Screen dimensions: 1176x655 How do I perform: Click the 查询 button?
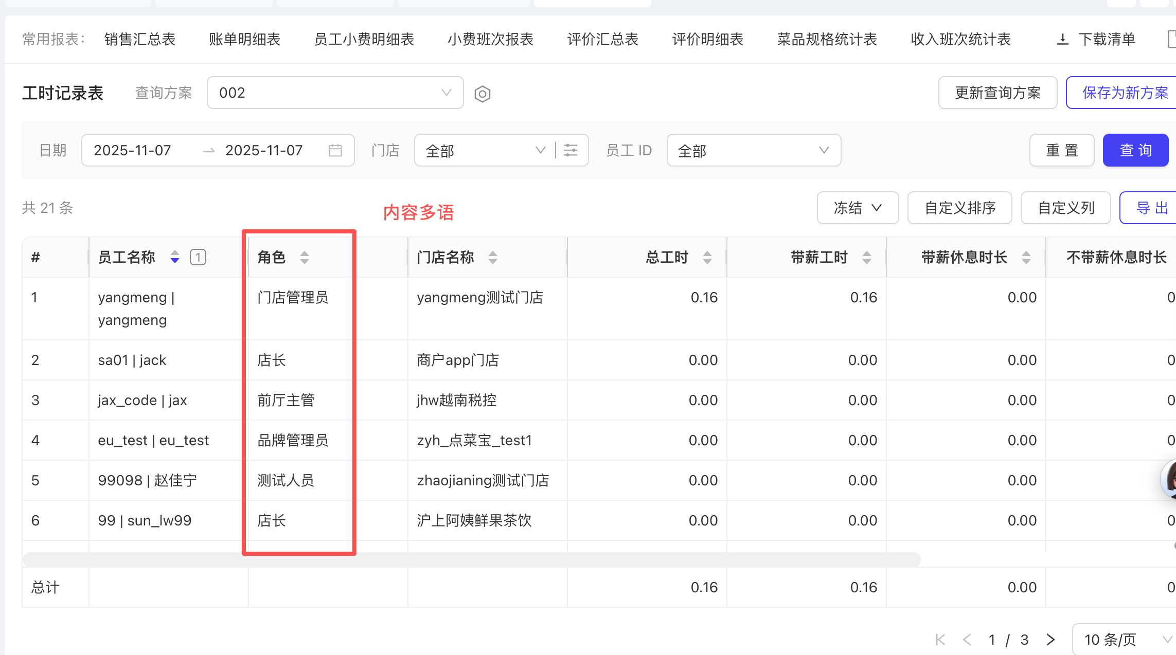click(1135, 150)
